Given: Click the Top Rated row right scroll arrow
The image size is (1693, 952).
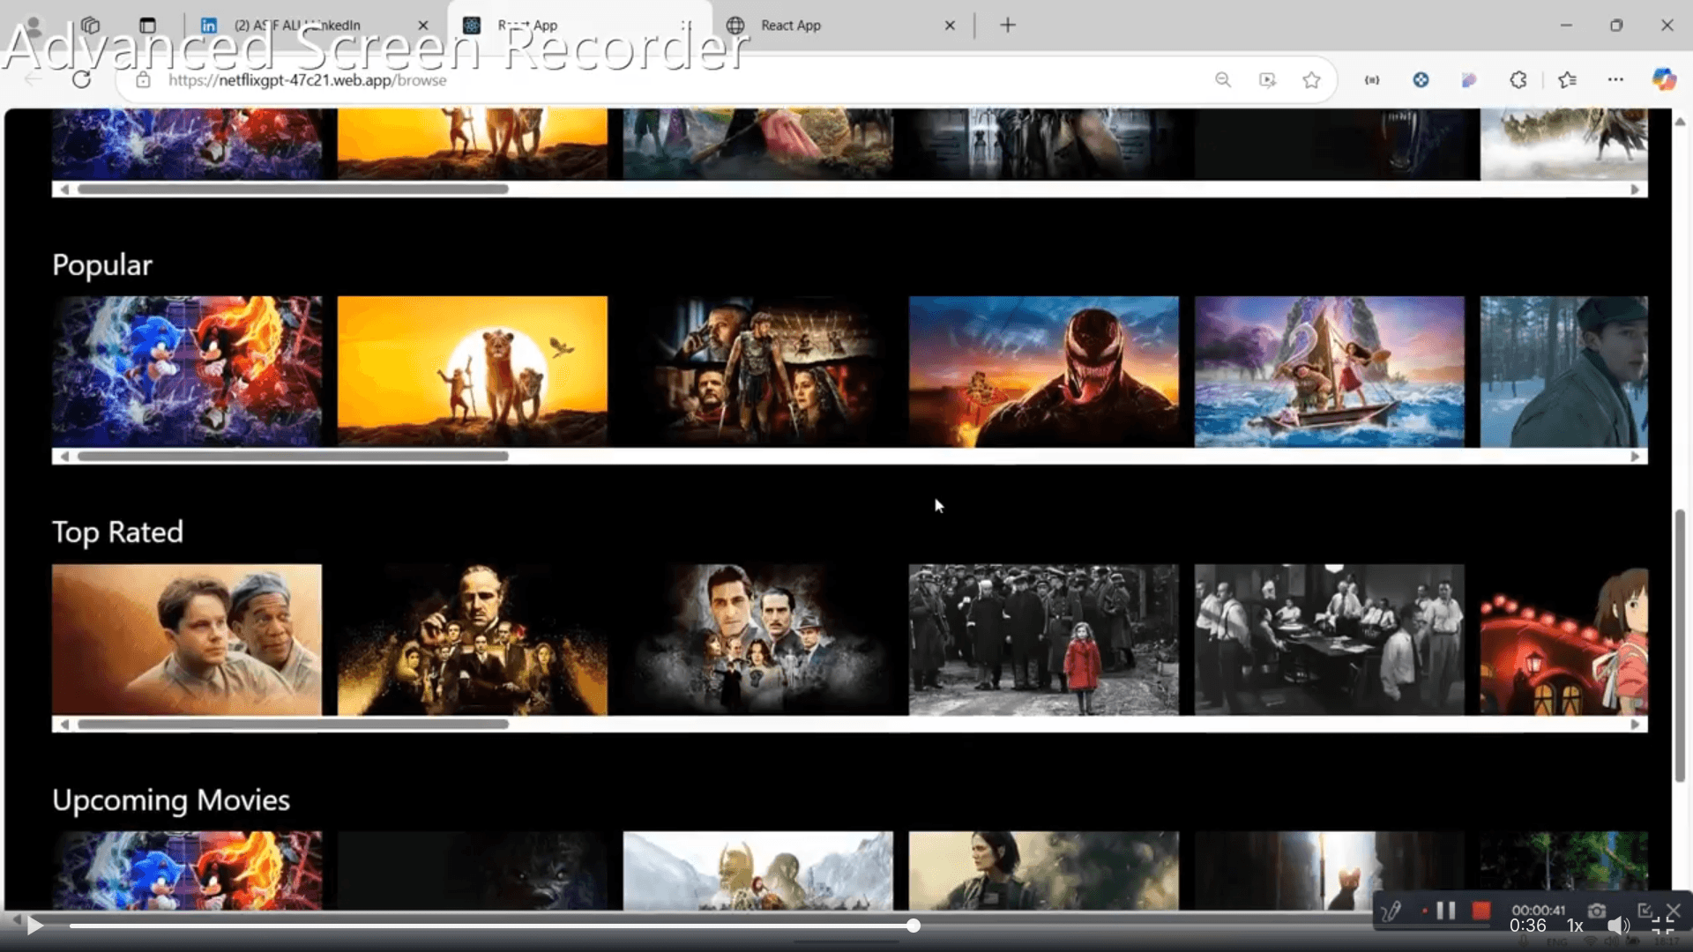Looking at the screenshot, I should tap(1636, 725).
